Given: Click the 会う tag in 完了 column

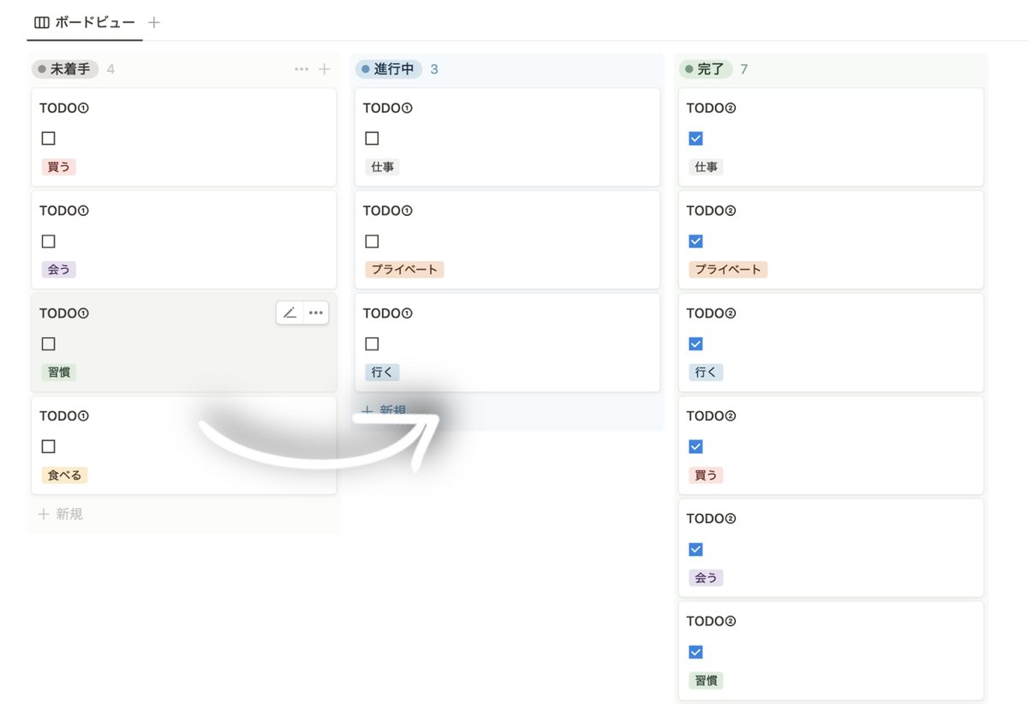Looking at the screenshot, I should coord(706,578).
